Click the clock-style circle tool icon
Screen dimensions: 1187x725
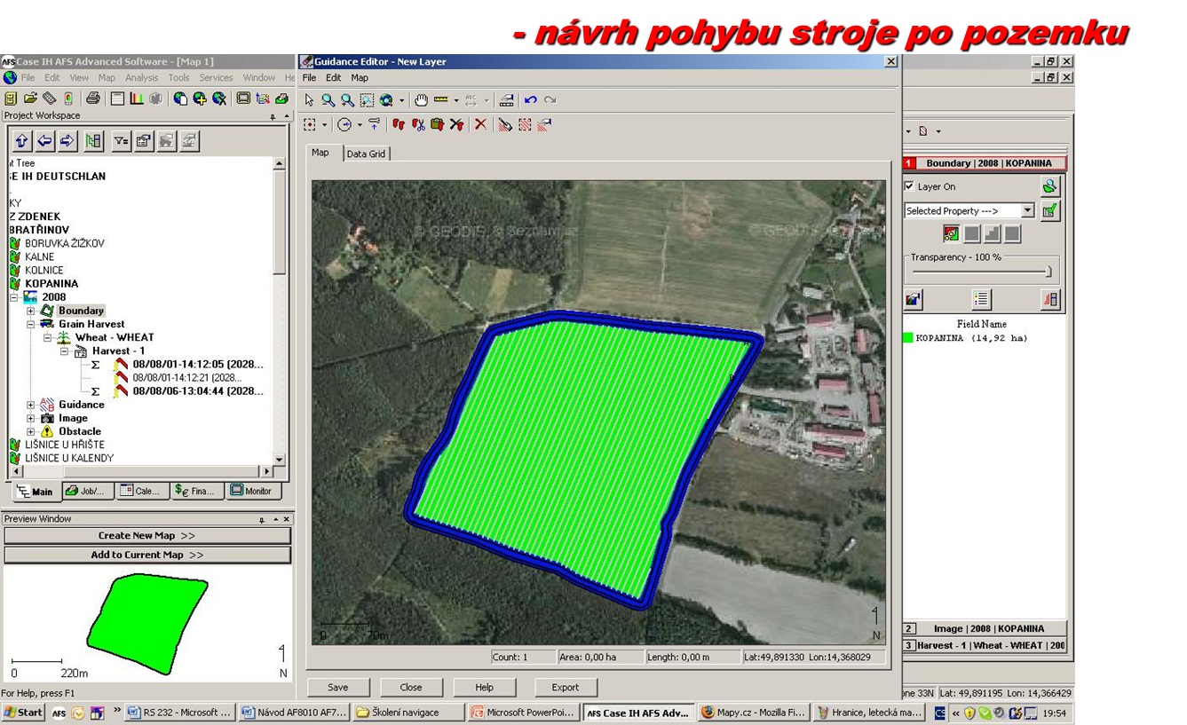pyautogui.click(x=344, y=125)
